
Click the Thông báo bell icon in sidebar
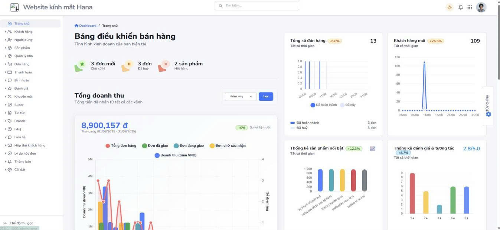(10, 162)
